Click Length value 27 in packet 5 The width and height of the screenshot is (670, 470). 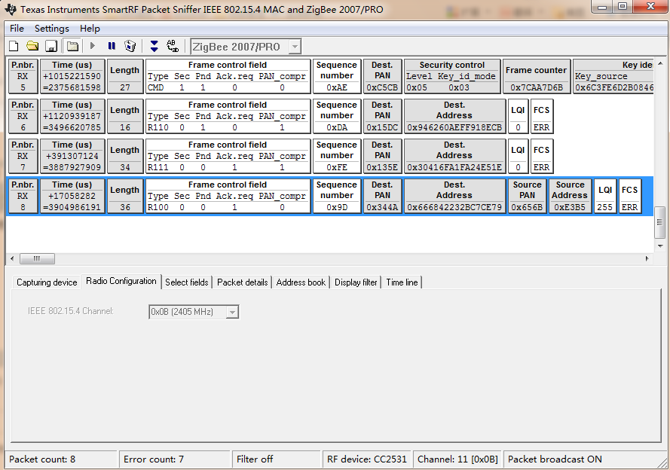click(x=125, y=87)
